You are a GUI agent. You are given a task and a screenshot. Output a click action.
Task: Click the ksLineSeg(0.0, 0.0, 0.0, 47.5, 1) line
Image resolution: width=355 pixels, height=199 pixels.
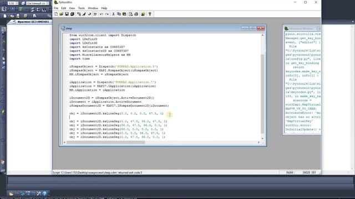116,113
